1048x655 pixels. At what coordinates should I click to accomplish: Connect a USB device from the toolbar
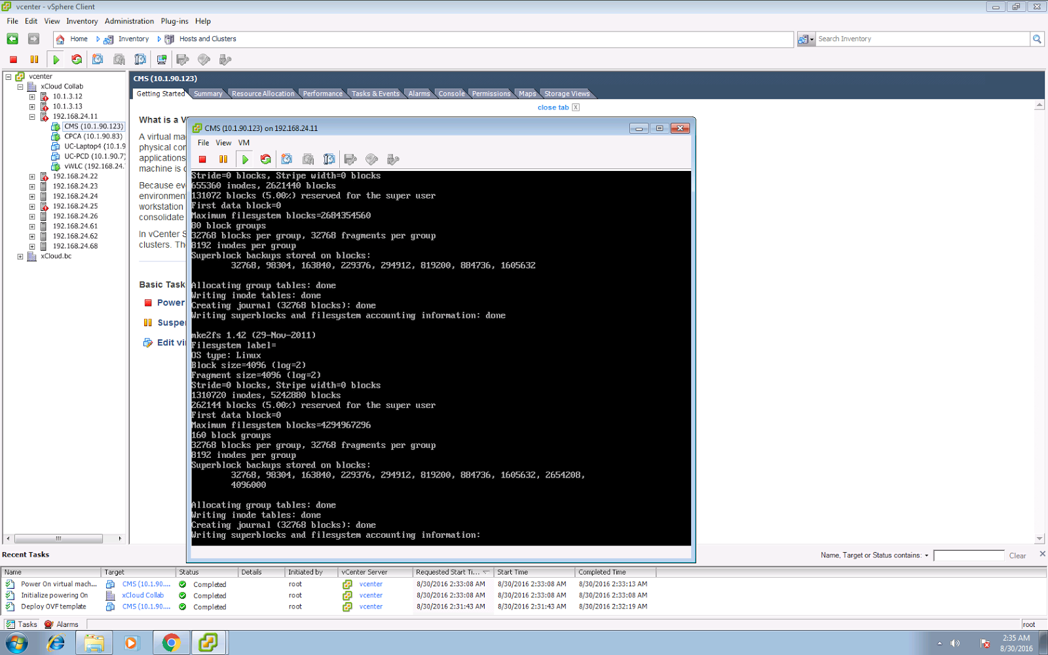click(393, 159)
